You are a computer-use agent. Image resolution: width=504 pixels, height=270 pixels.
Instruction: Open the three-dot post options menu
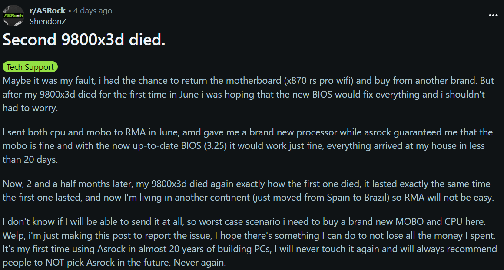(x=493, y=15)
